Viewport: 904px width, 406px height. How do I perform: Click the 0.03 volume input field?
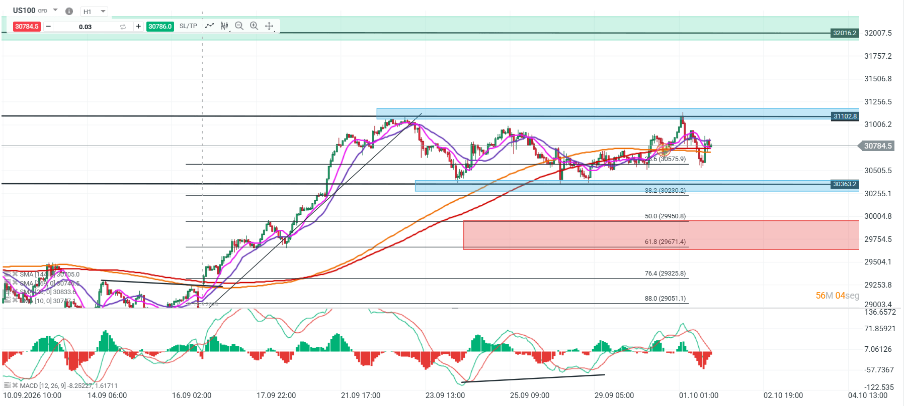point(86,27)
